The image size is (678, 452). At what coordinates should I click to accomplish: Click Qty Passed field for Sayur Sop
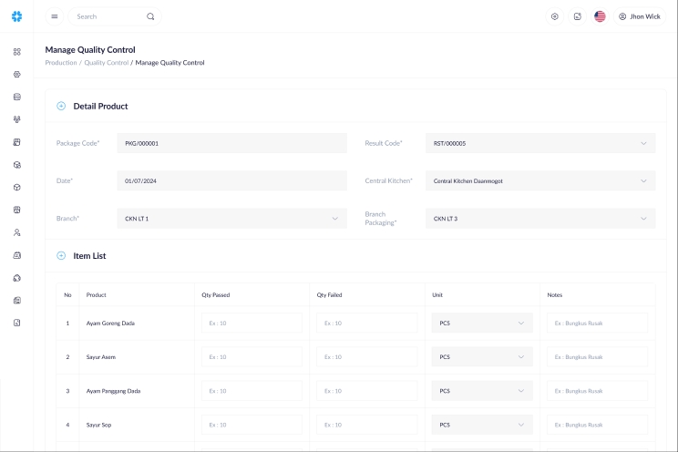[x=252, y=425]
